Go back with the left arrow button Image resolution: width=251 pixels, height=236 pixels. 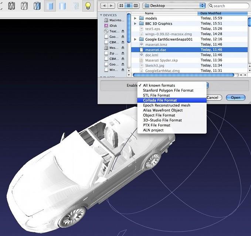click(x=104, y=6)
